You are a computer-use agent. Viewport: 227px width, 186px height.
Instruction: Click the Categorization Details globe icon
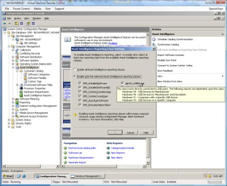tap(108, 148)
